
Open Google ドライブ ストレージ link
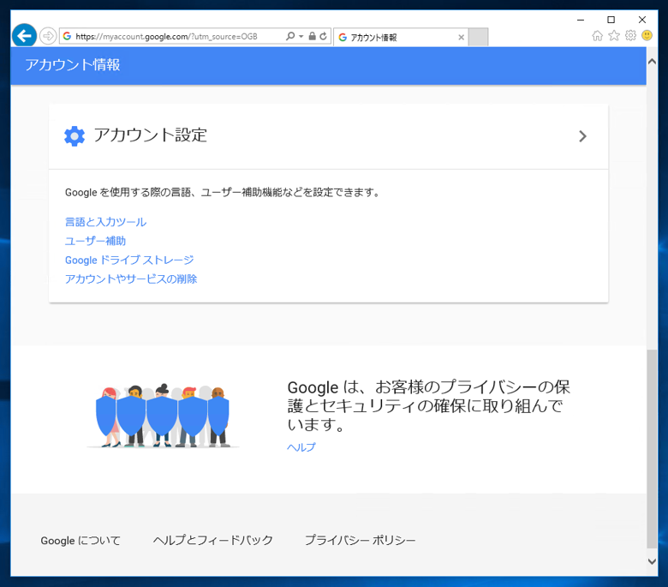point(129,260)
